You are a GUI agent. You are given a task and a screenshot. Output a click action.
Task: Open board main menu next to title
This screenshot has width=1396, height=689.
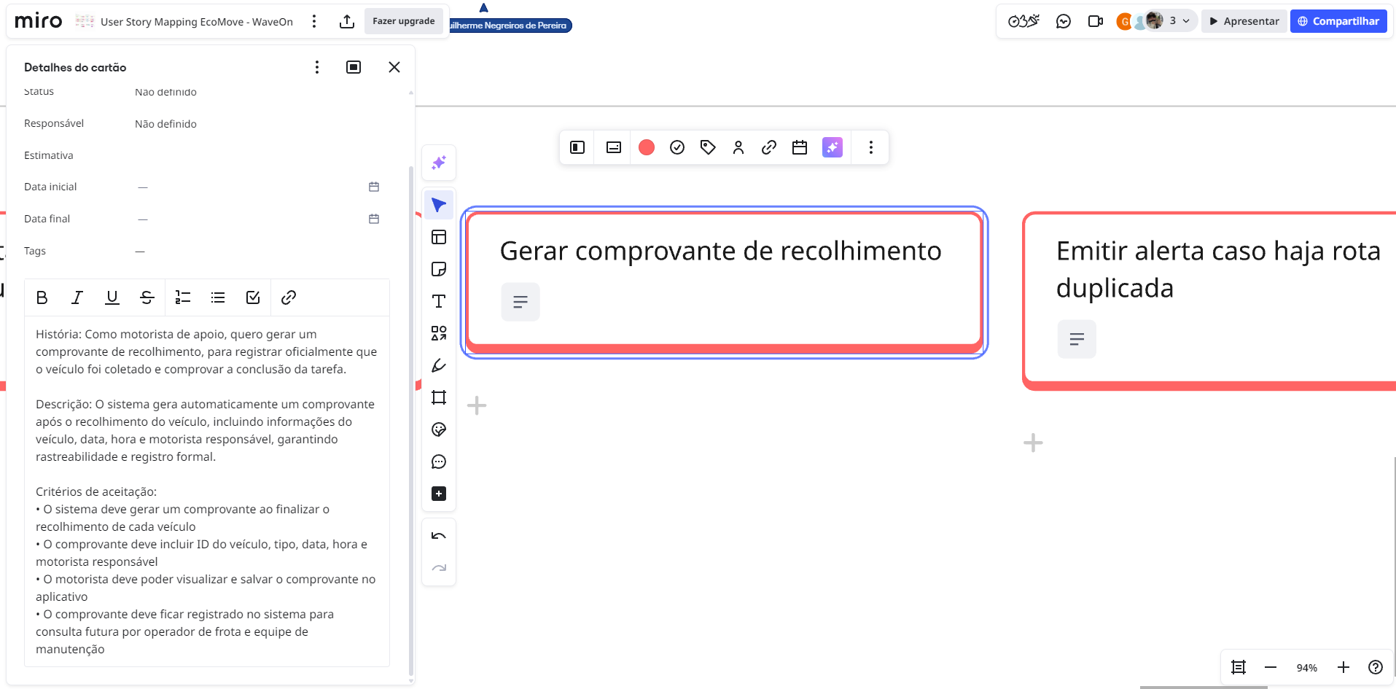[314, 21]
